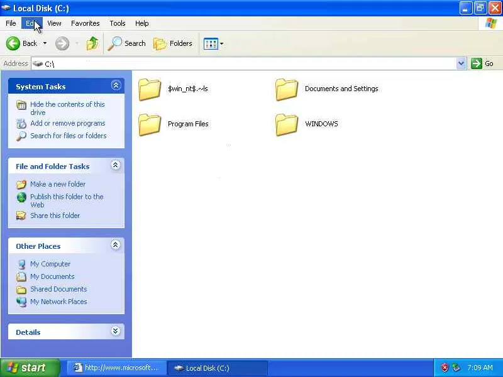Click the My Documents icon in sidebar
Screen dimensions: 503x377
pos(21,276)
